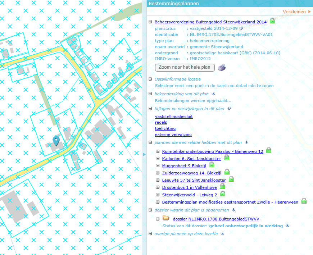Open Kadoelen 6, Sint Jansklooster link
This screenshot has height=255, width=313.
tap(192, 158)
